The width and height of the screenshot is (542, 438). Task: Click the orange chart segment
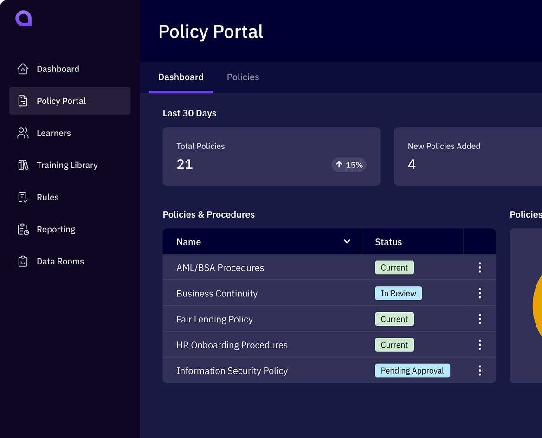point(537,305)
